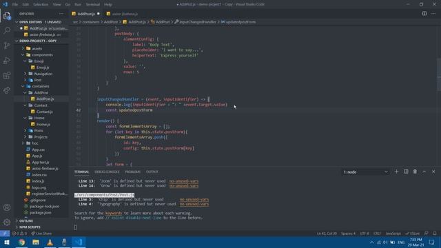Open the Live Share view icon
The image size is (441, 248).
[x=7, y=90]
